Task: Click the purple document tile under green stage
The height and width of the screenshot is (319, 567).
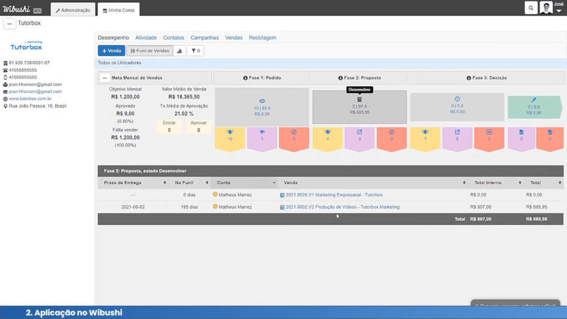Action: 521,139
